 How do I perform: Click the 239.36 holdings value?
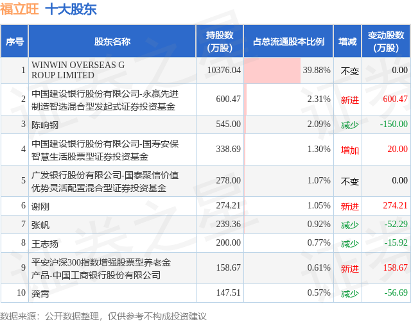click(229, 224)
